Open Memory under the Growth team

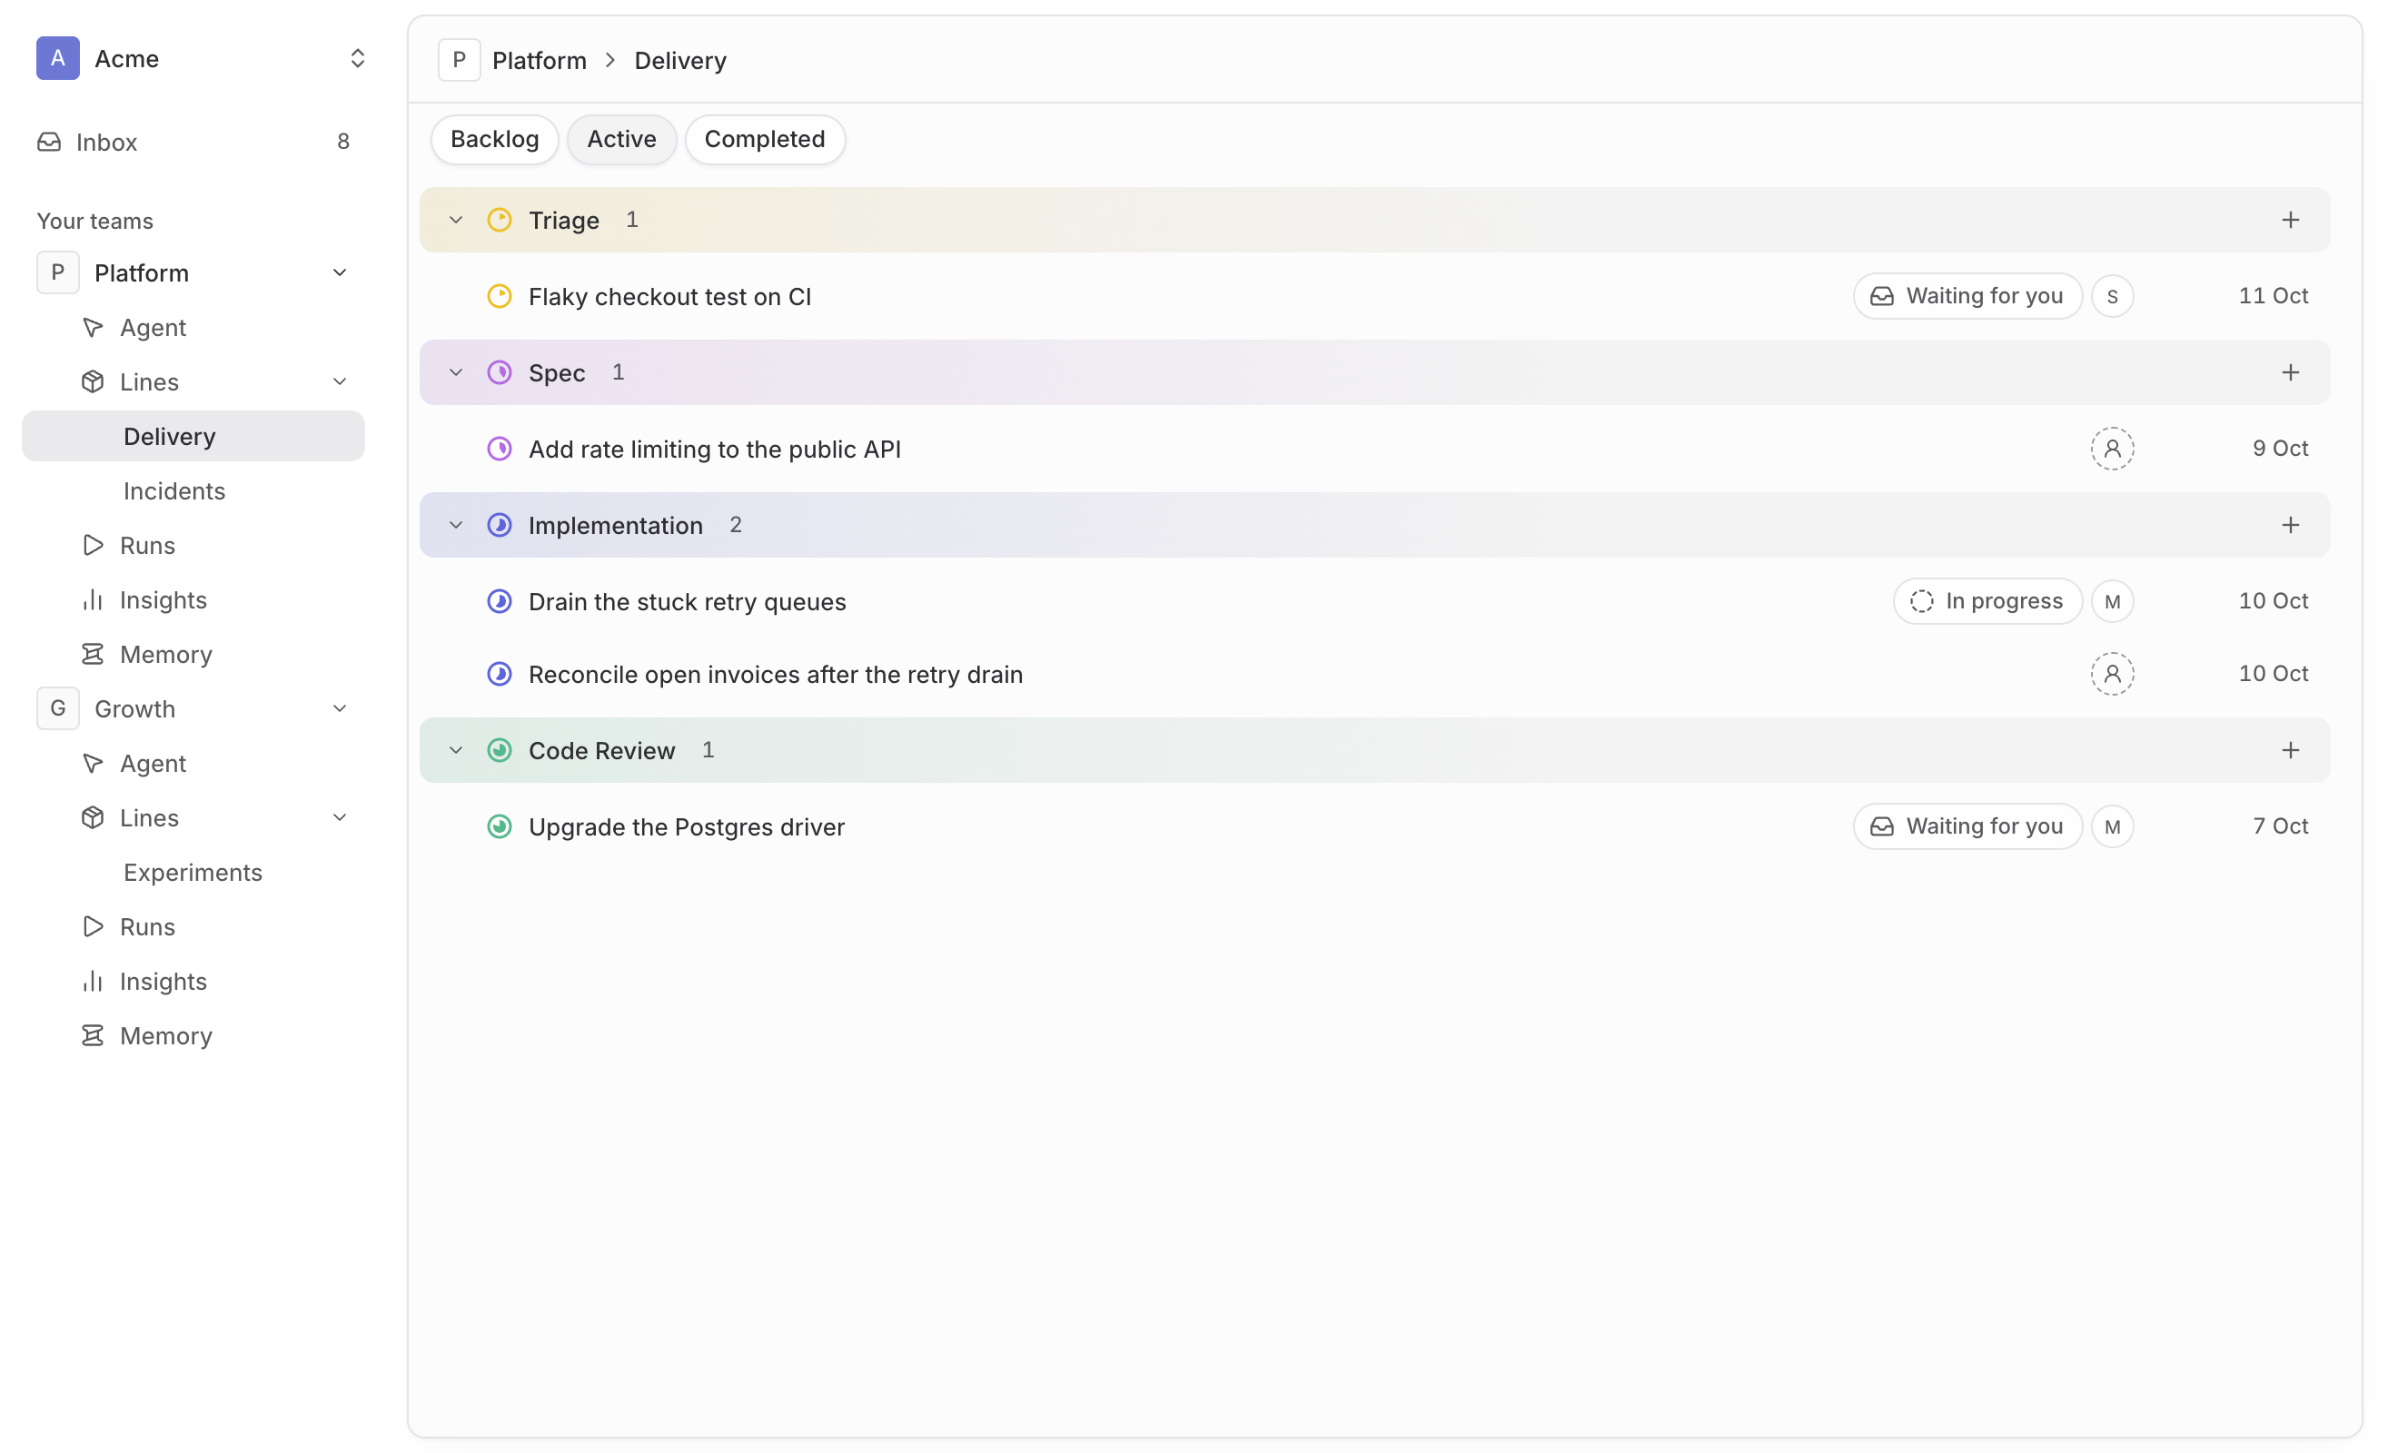[193, 1035]
